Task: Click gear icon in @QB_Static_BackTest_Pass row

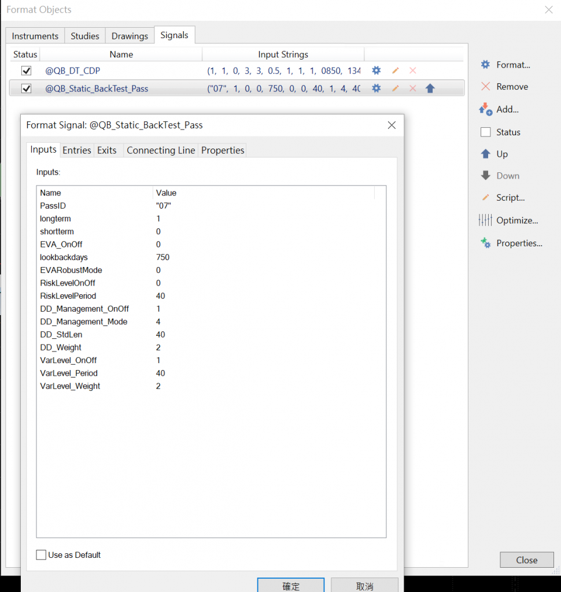Action: tap(377, 88)
